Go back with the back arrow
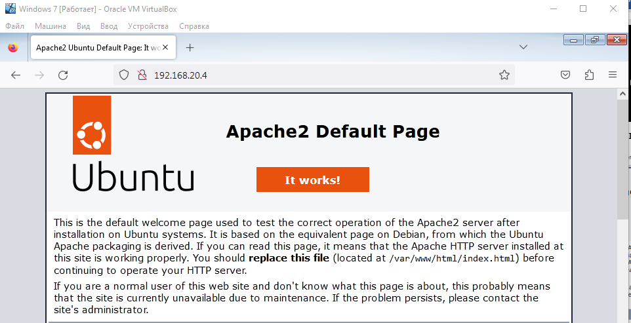 pos(16,75)
